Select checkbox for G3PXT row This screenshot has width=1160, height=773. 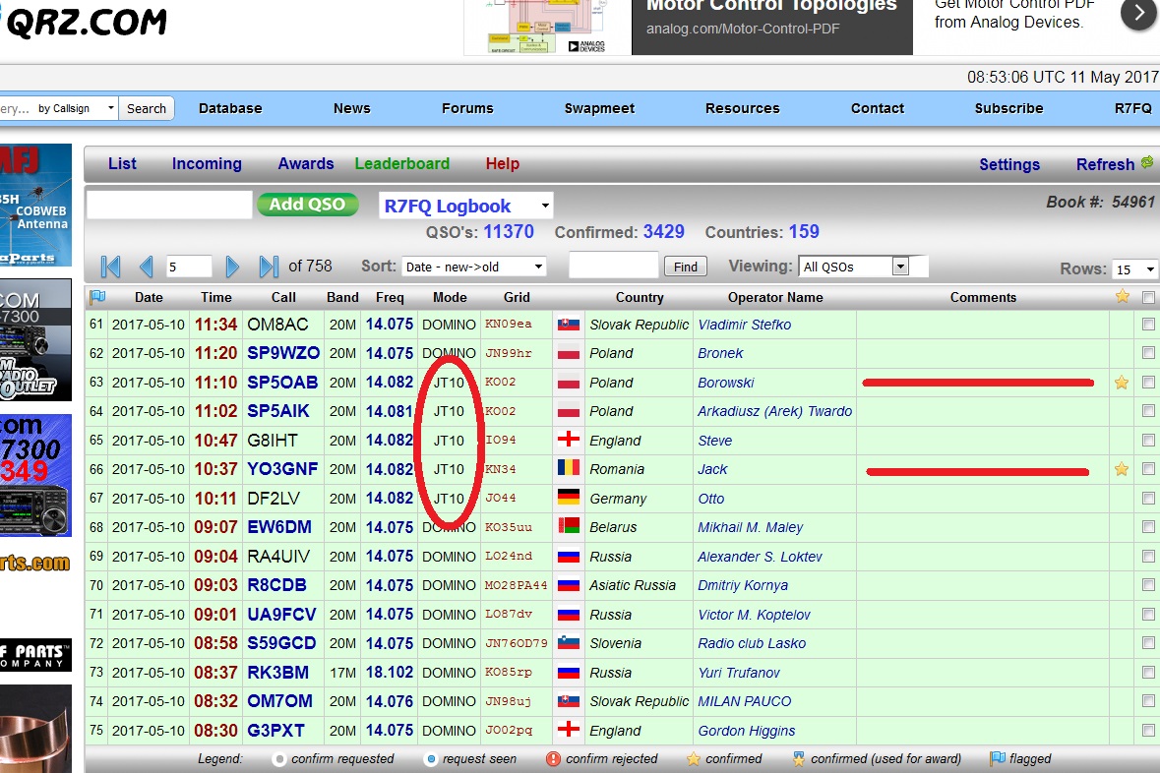pos(1148,731)
